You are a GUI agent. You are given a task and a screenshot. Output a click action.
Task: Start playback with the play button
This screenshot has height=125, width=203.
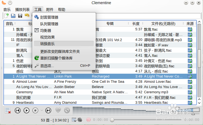26,110
